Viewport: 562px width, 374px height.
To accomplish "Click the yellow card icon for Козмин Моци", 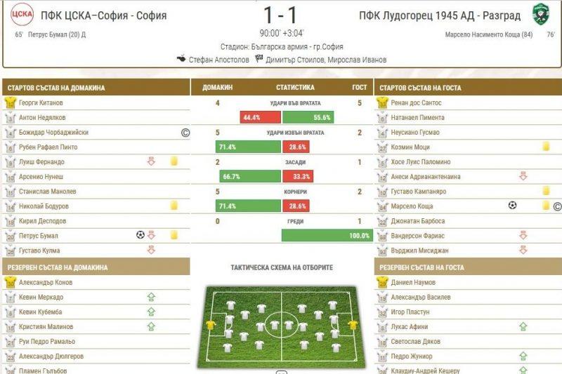I will pos(546,147).
